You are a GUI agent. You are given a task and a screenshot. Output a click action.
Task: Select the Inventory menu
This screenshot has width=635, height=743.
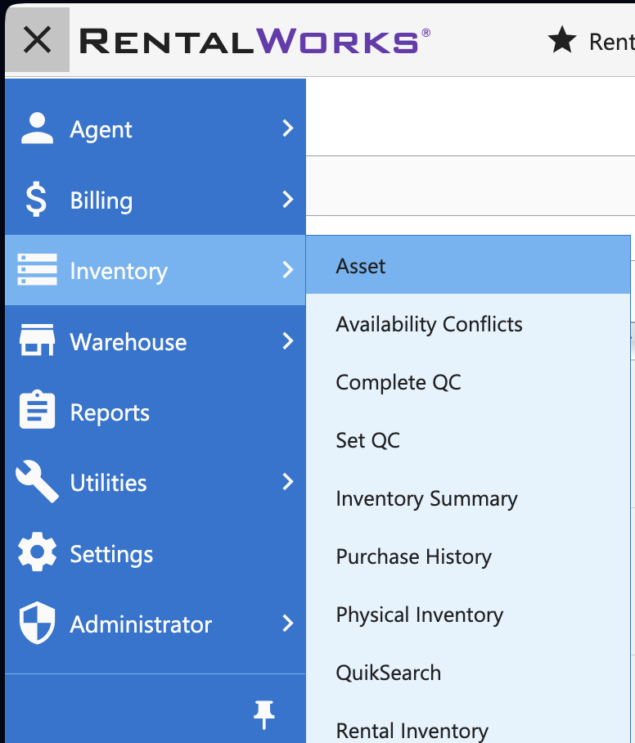coord(155,270)
